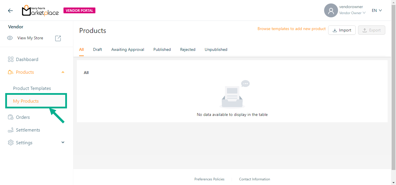Click the Settings gear icon
Screen dimensions: 396x185
pos(11,143)
